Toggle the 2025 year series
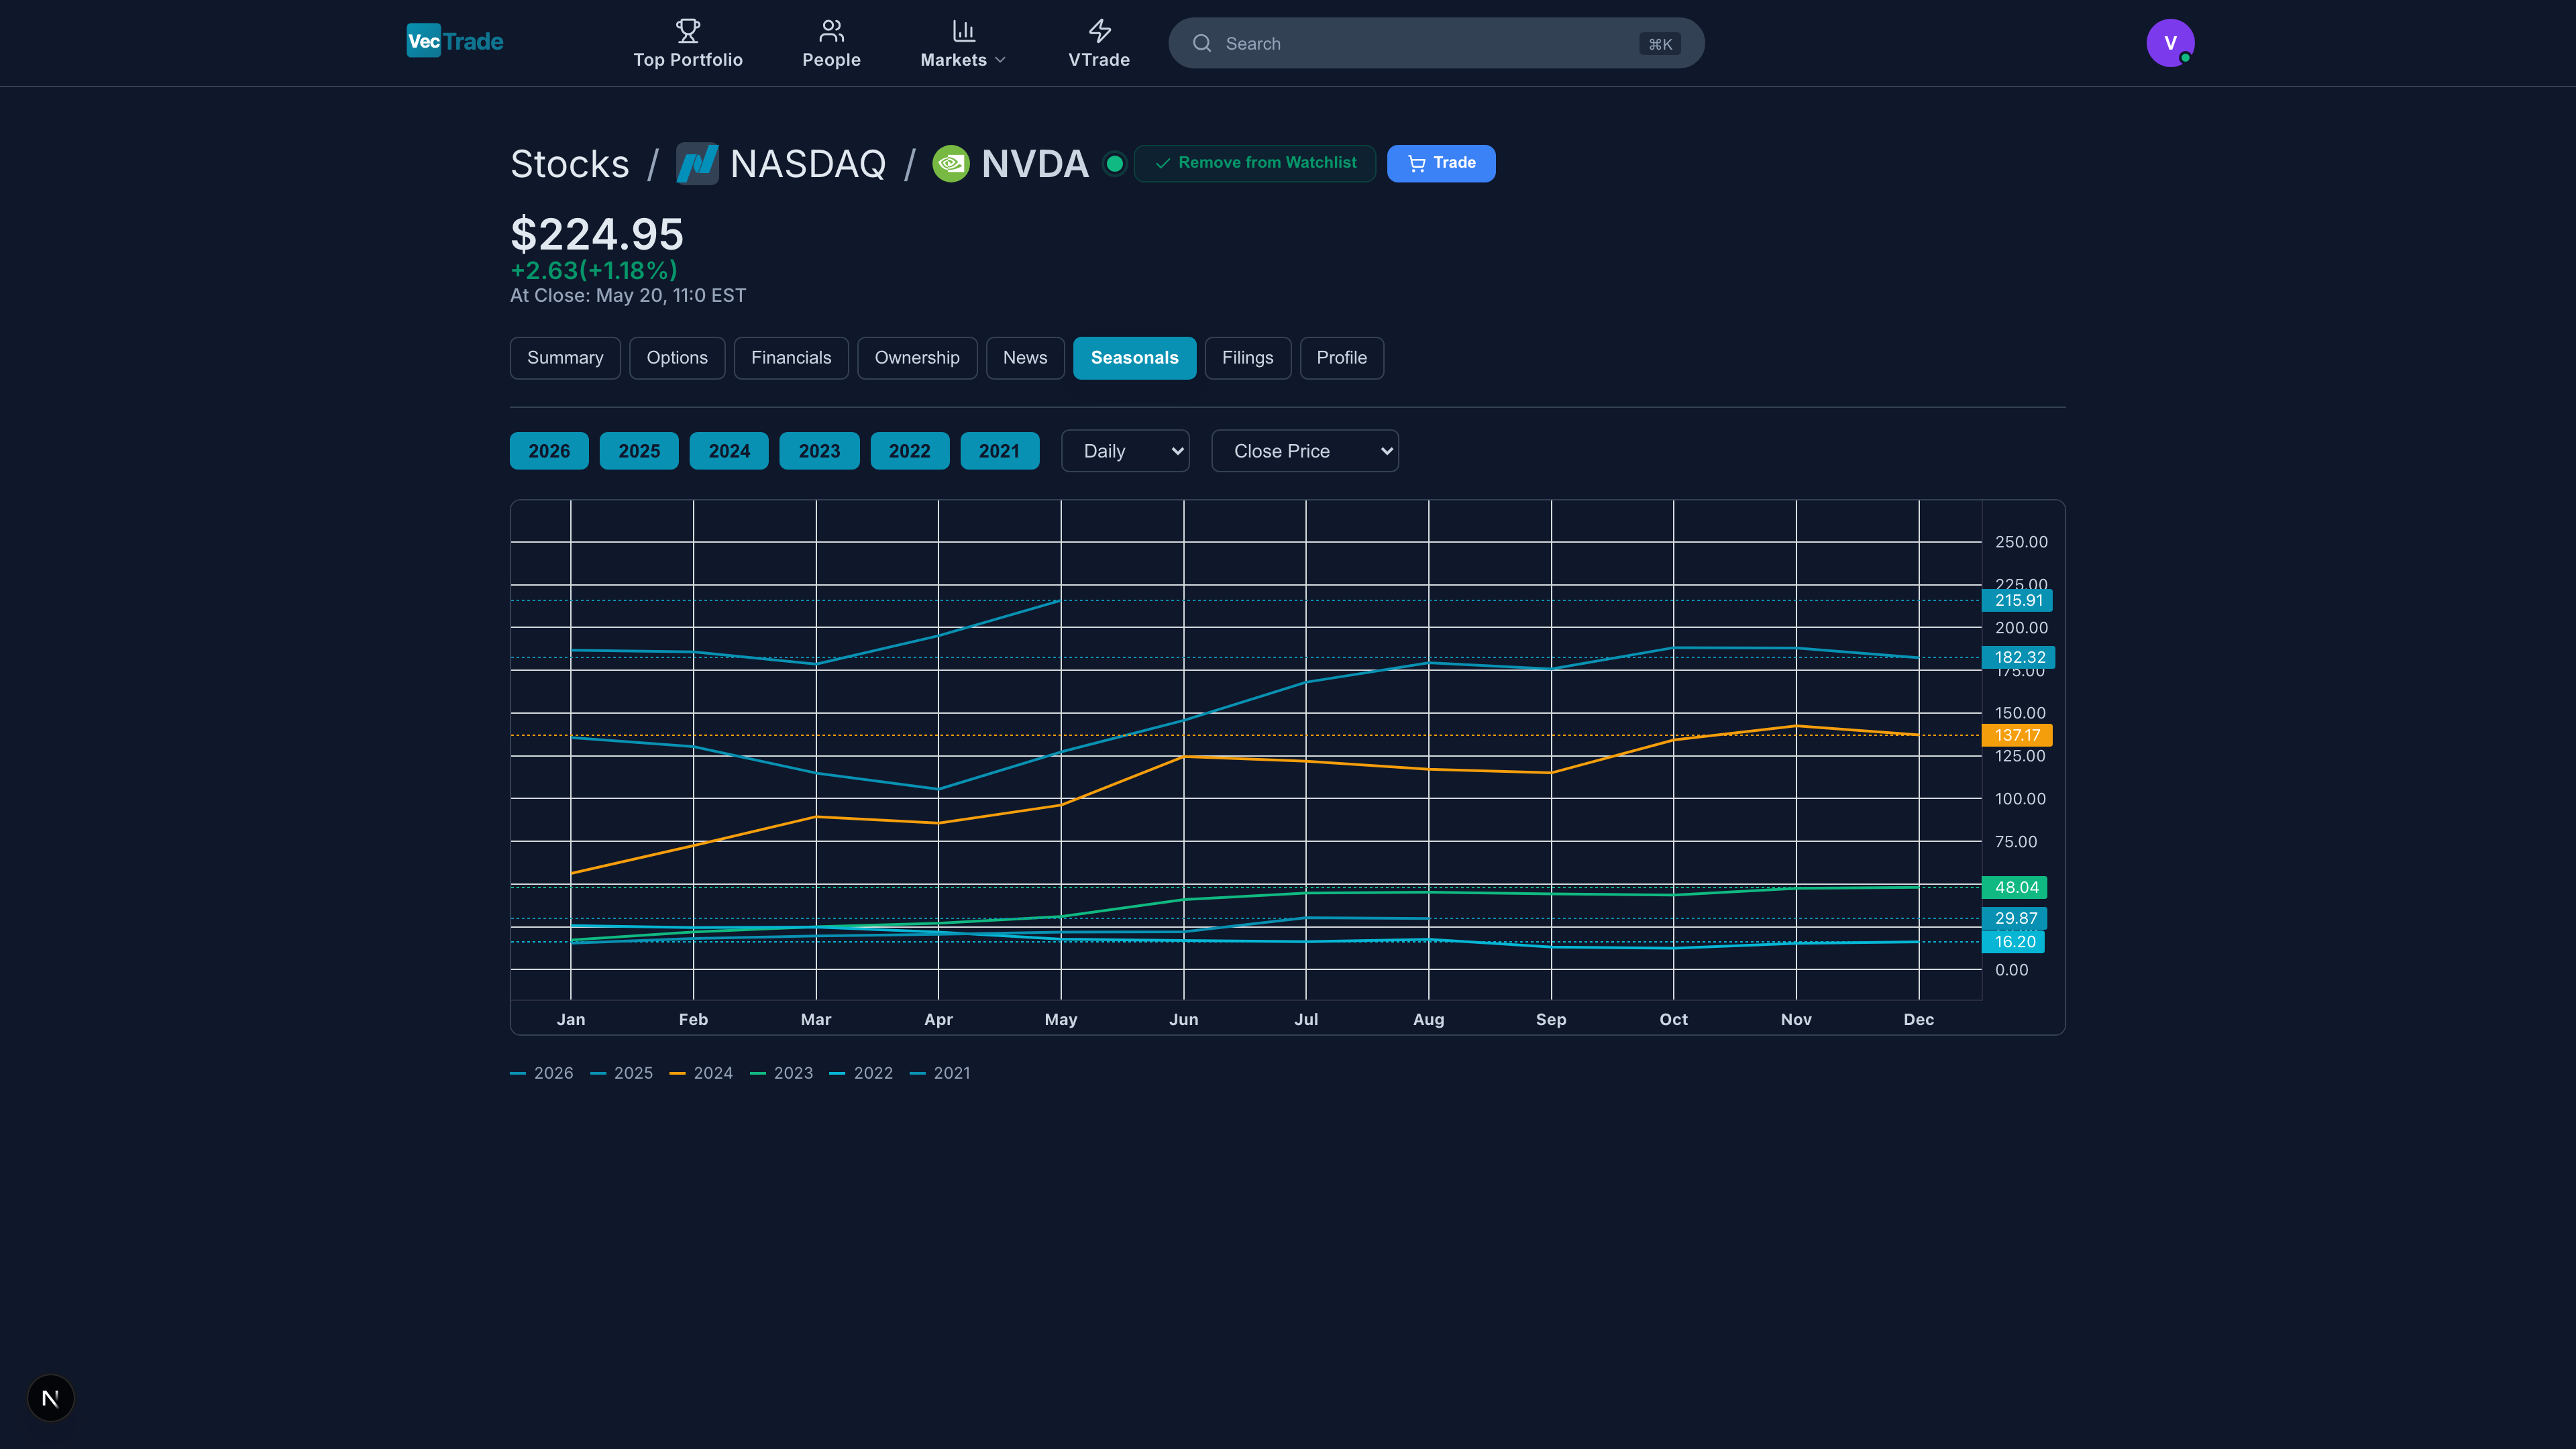2576x1449 pixels. point(639,451)
